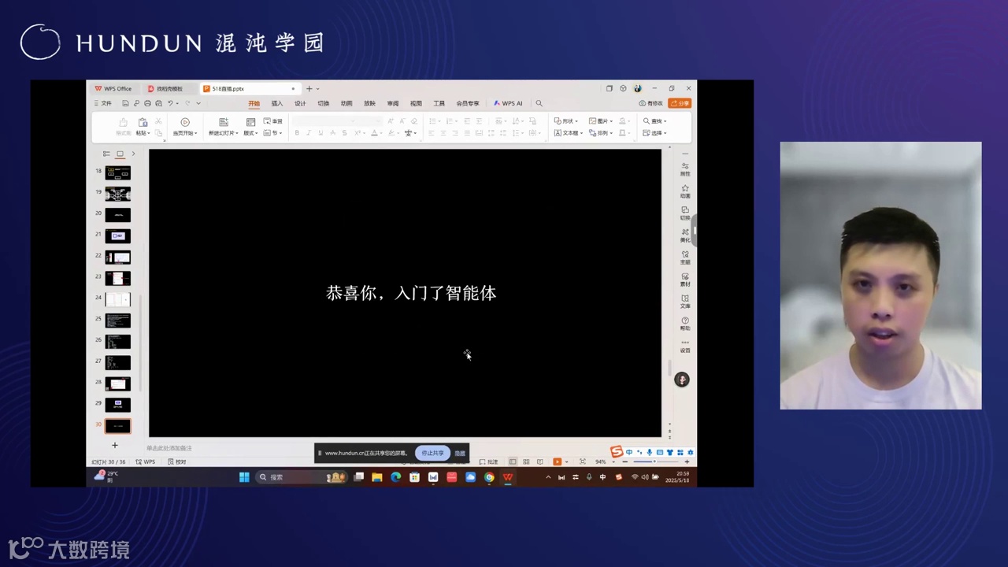Open the 属性 properties side panel

[685, 169]
